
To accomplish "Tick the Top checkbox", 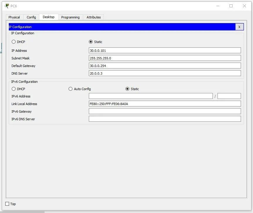I will (x=7, y=204).
